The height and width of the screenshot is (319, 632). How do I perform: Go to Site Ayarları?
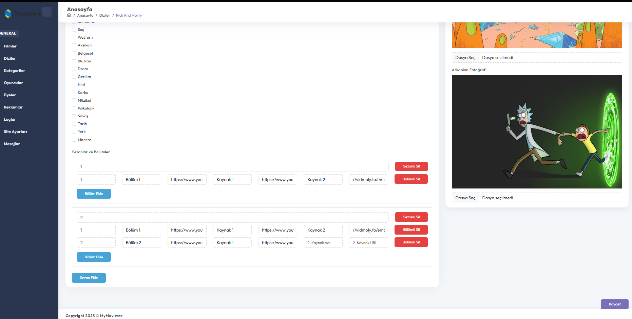click(x=15, y=132)
